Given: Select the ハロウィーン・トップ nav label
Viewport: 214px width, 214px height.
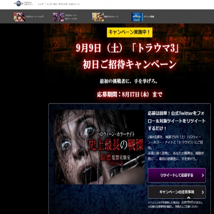Looking at the screenshot, I should [x=35, y=17].
